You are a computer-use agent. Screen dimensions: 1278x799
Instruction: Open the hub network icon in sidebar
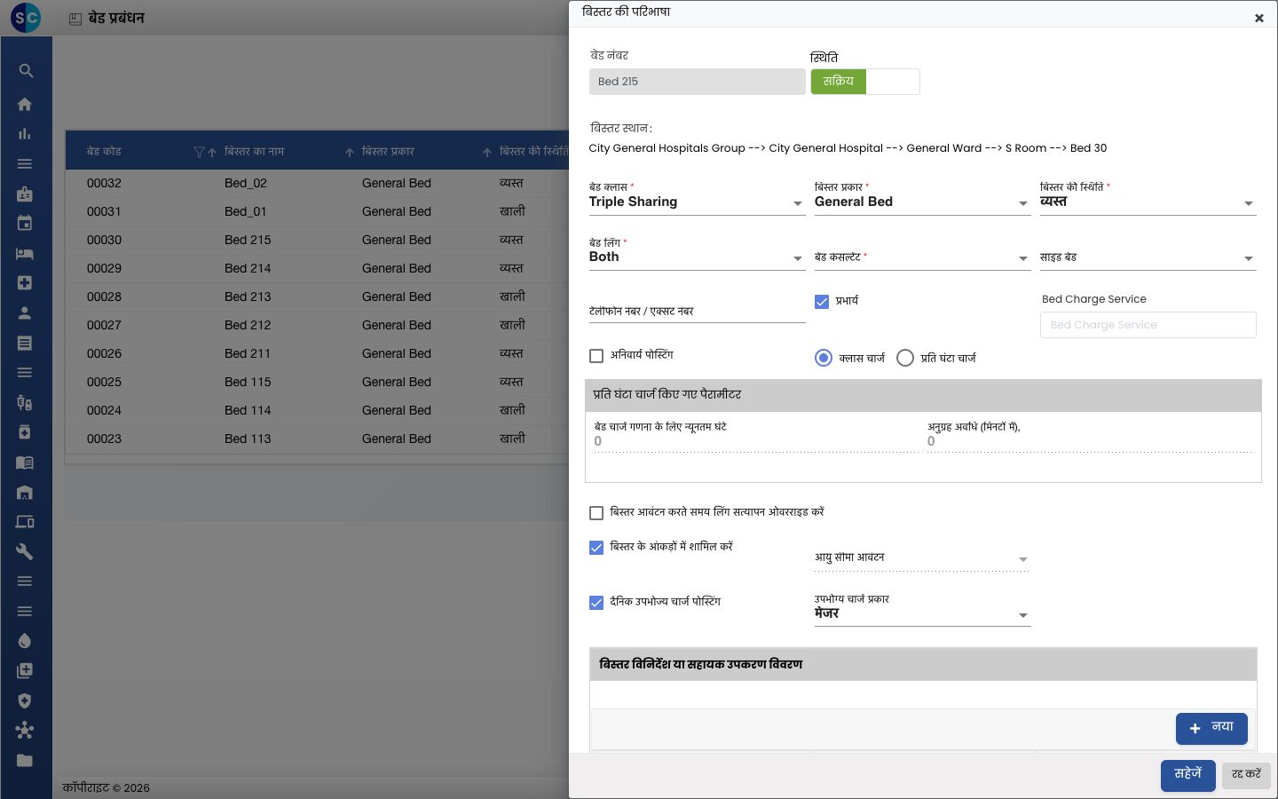pos(25,731)
